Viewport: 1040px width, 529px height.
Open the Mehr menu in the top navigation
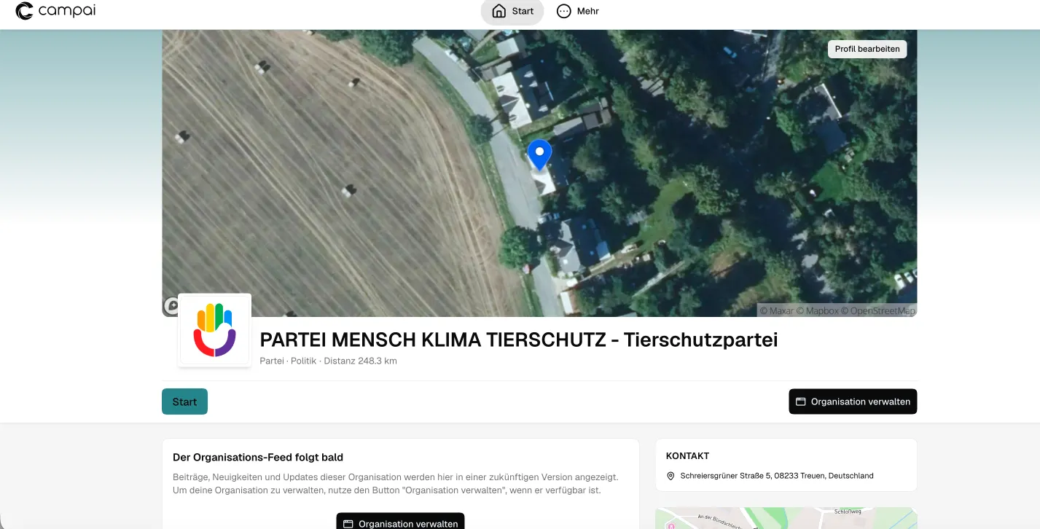[x=578, y=11]
